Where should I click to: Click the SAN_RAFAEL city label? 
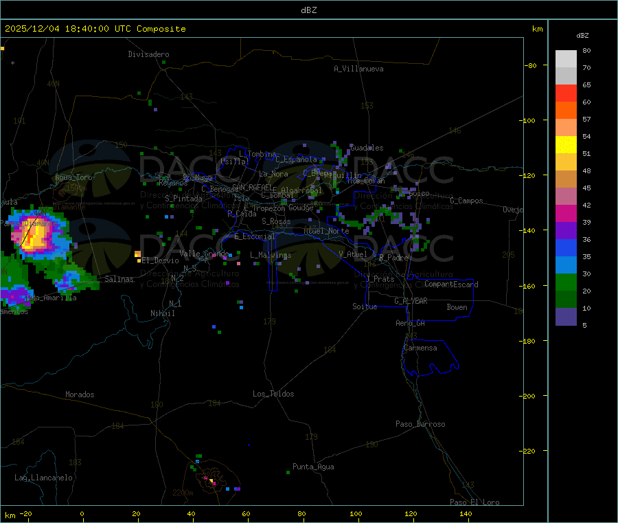coord(252,187)
